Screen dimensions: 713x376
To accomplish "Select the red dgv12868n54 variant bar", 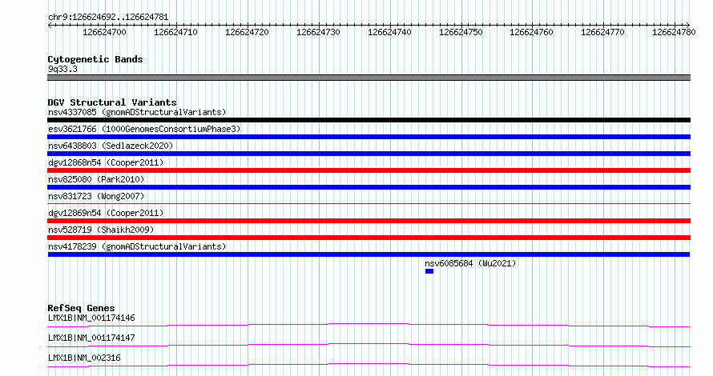I will click(x=369, y=170).
